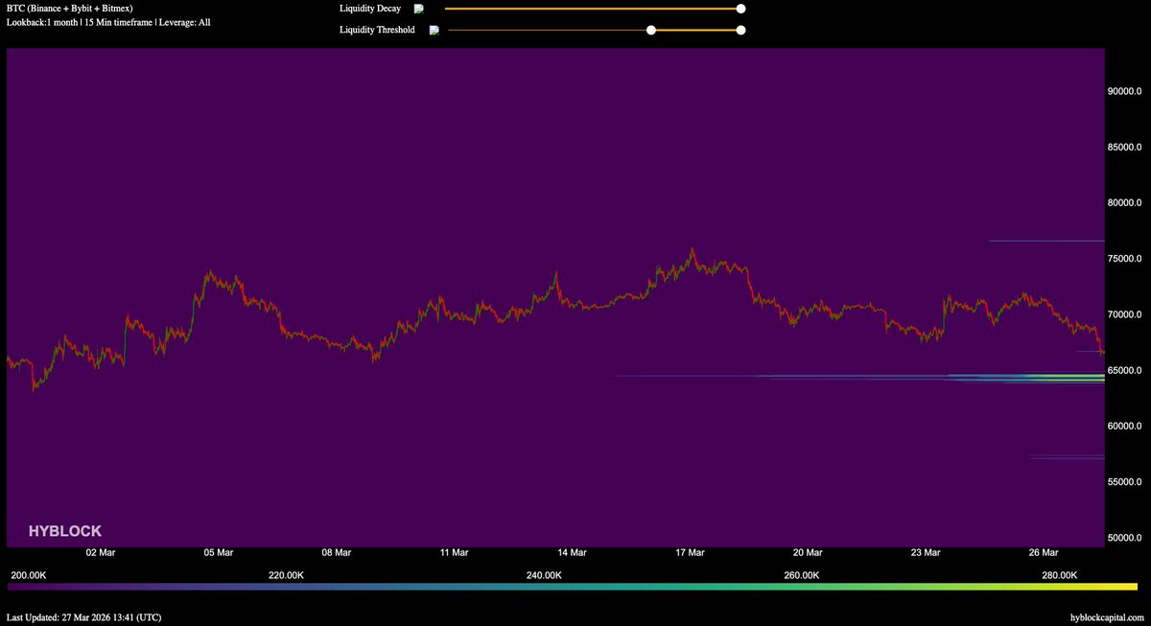Viewport: 1151px width, 626px height.
Task: Click the thin liquidity line near 76500
Action: pyautogui.click(x=1045, y=241)
